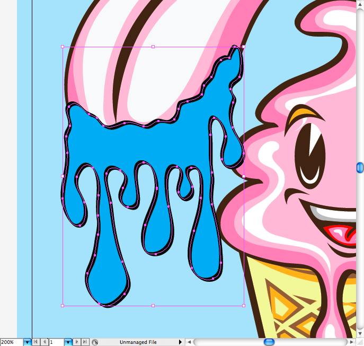Click the vertical scrollbar thumb
This screenshot has width=364, height=346.
360,168
